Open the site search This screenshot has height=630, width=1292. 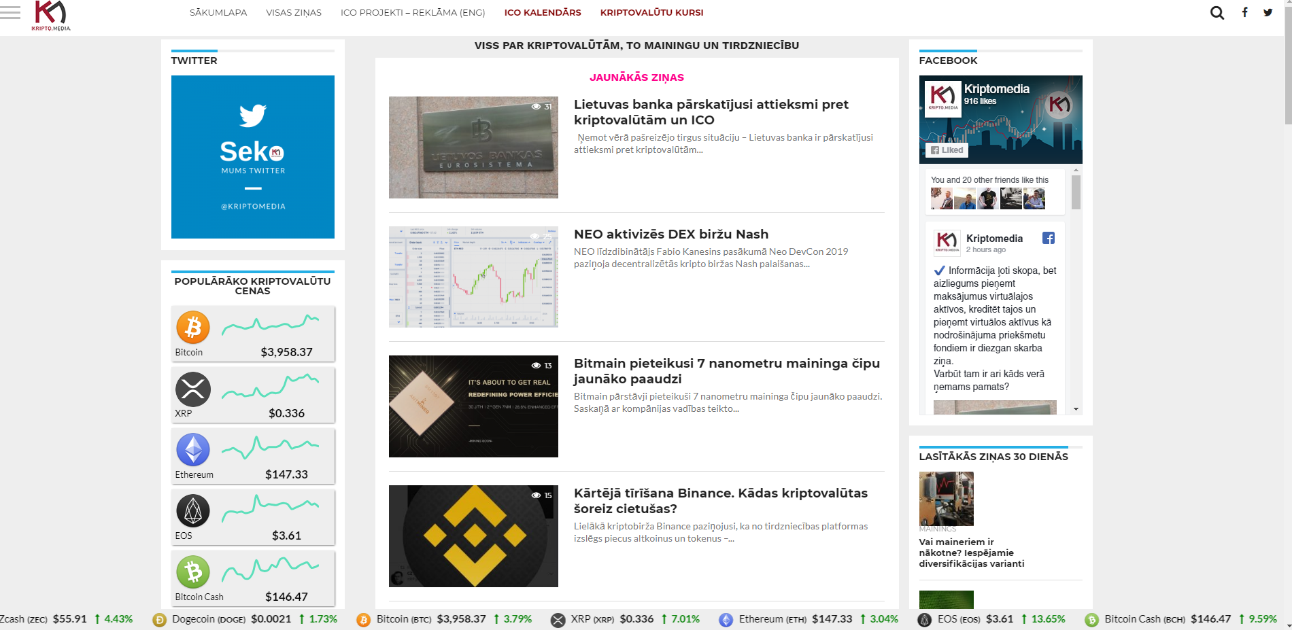(x=1217, y=12)
